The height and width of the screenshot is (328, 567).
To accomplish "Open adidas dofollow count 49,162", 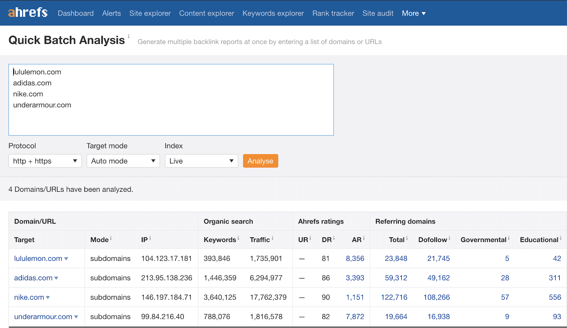I will click(x=439, y=278).
